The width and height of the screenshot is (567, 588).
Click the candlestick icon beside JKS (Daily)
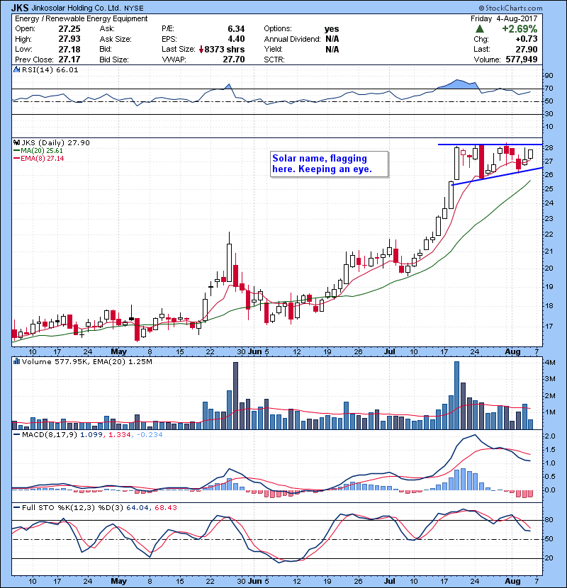(16, 142)
